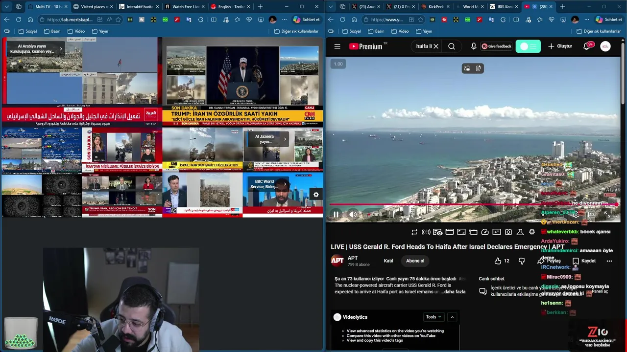The image size is (627, 352).
Task: Start voice search with the microphone
Action: tap(474, 46)
